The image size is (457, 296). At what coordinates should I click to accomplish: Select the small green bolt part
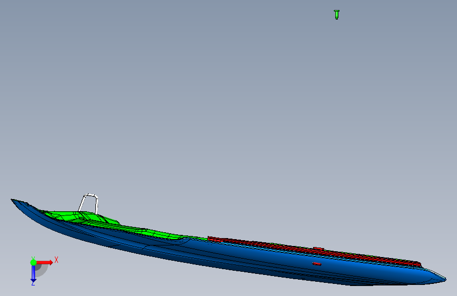point(337,14)
